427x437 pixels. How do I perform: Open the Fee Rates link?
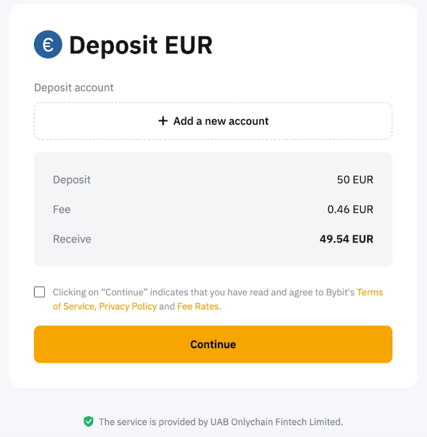pyautogui.click(x=198, y=307)
